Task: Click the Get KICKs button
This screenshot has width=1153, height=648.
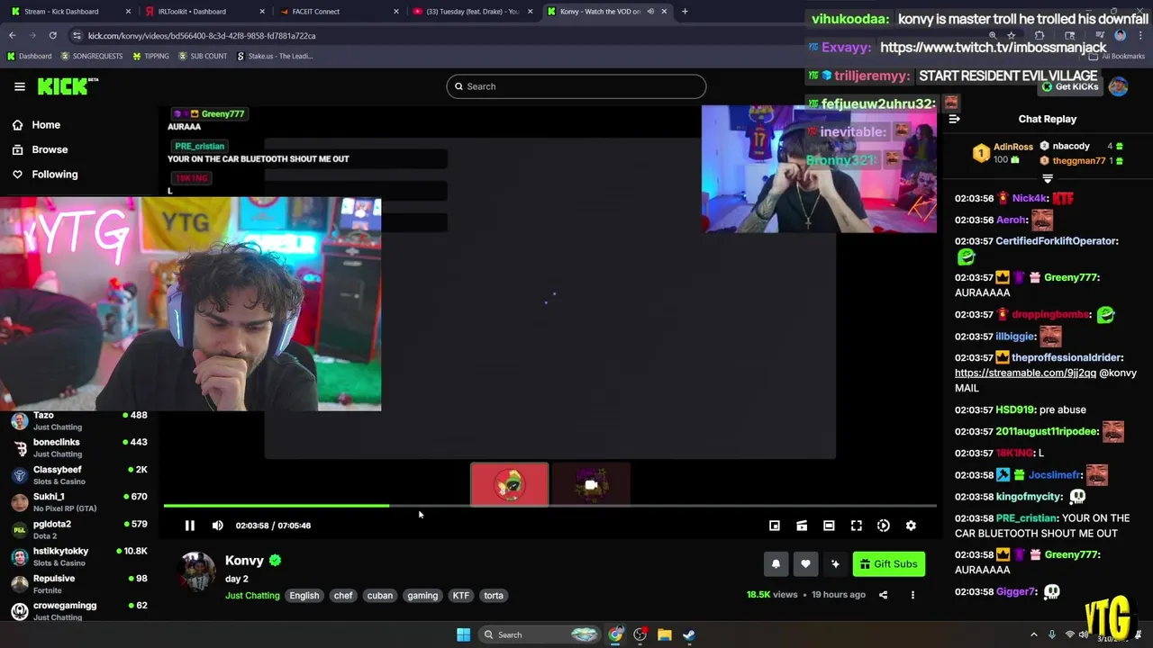Action: pos(1070,87)
